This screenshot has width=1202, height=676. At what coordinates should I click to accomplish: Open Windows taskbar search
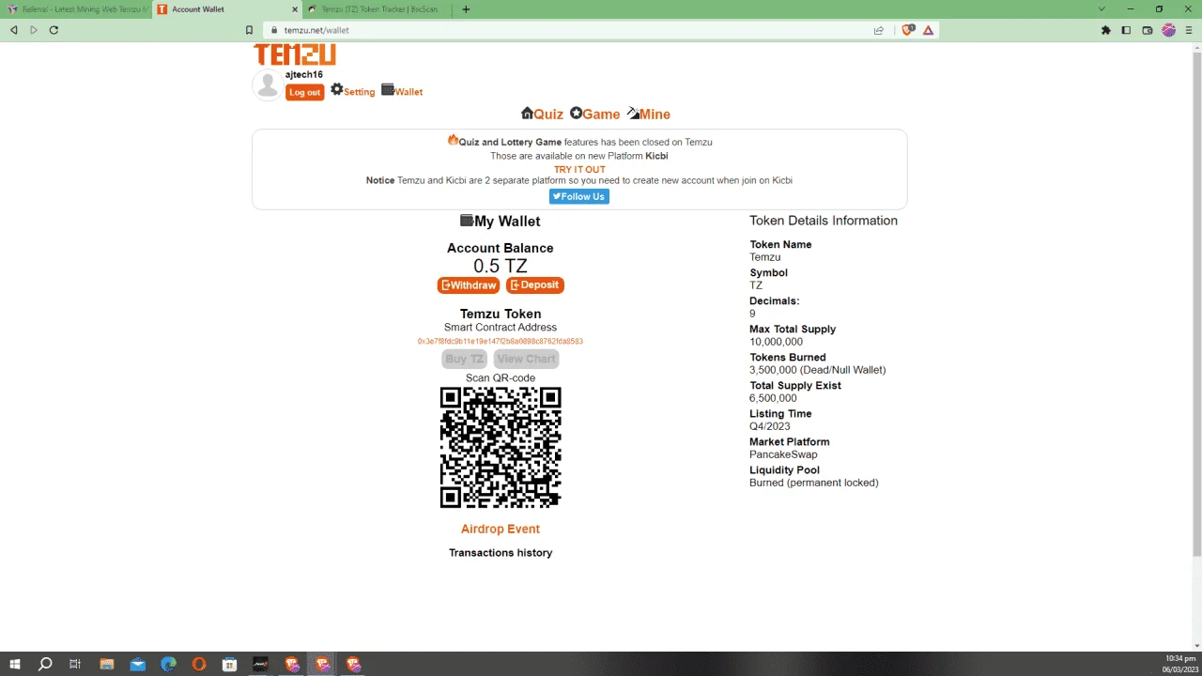coord(45,664)
